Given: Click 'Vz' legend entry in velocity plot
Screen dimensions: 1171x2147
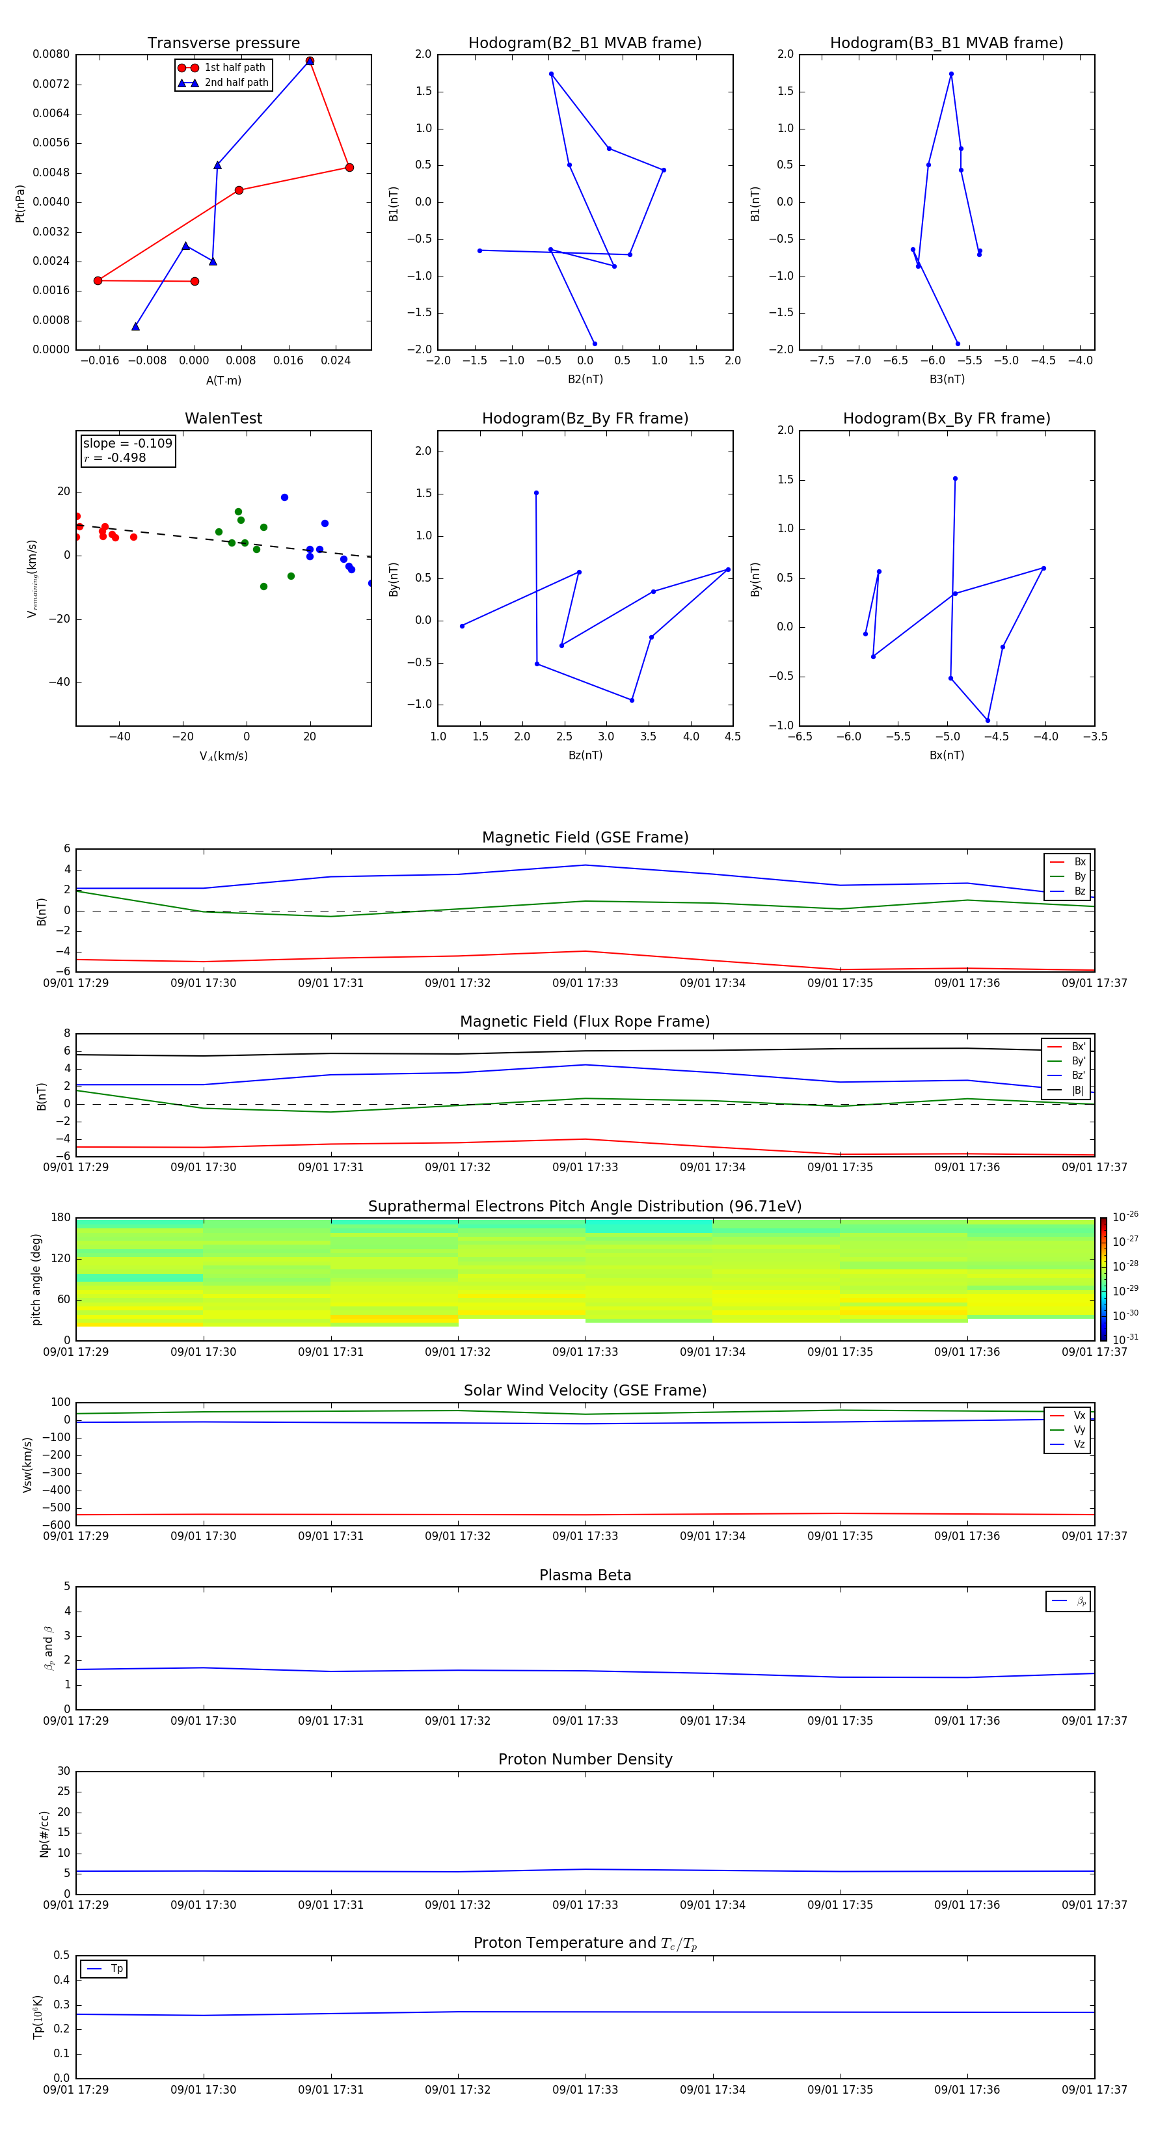Looking at the screenshot, I should (x=1068, y=1444).
